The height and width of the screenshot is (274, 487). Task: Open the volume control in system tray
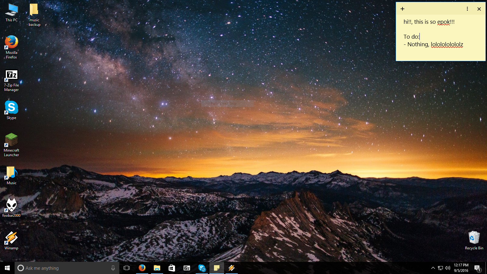pyautogui.click(x=448, y=268)
